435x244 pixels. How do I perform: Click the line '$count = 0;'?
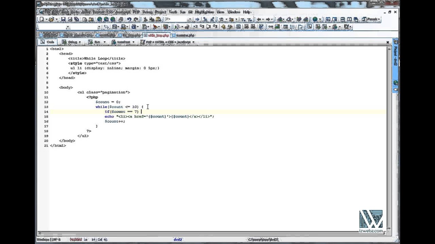pyautogui.click(x=108, y=102)
